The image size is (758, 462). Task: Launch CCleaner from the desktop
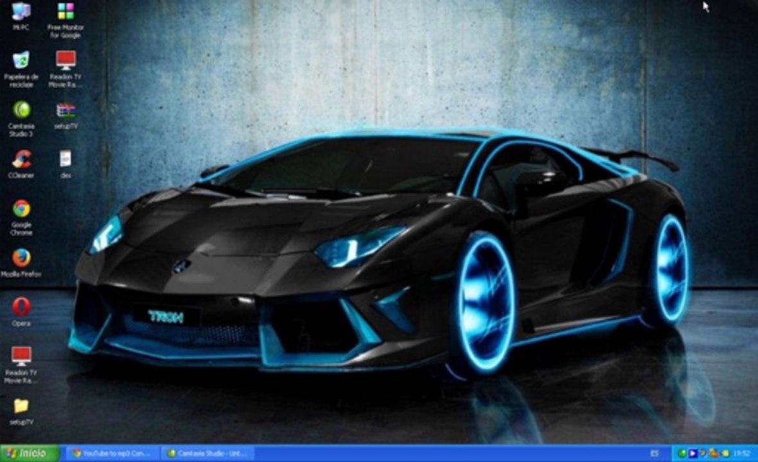[x=21, y=164]
